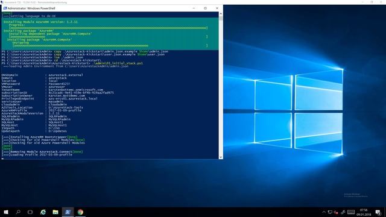Click 'Removing Module Azurestack.Connect' line
The height and width of the screenshot is (217, 386).
coord(42,152)
